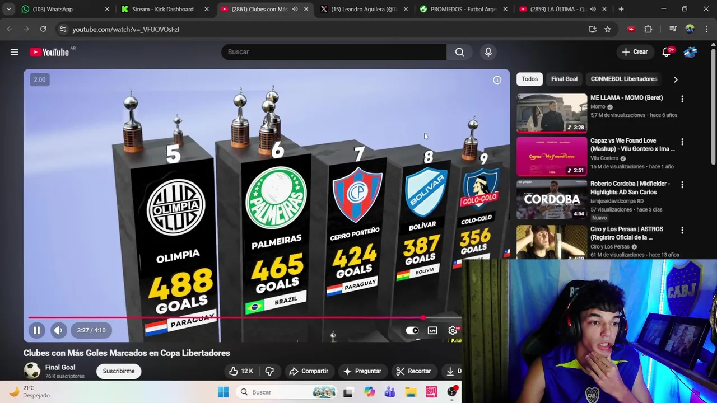
Task: Open options for Capaz vs We Found Love
Action: click(682, 142)
